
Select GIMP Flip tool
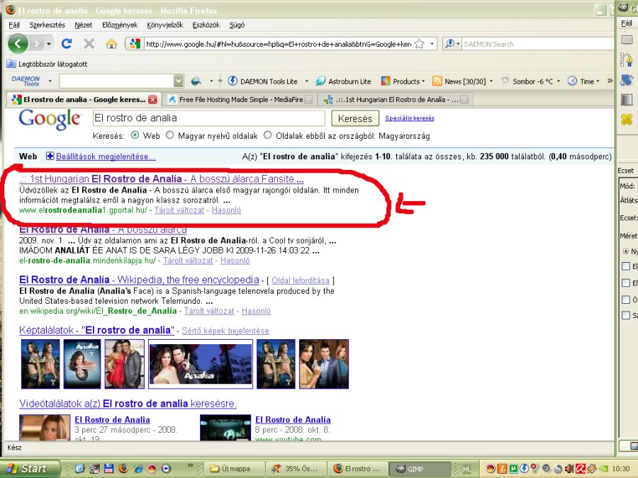[627, 79]
